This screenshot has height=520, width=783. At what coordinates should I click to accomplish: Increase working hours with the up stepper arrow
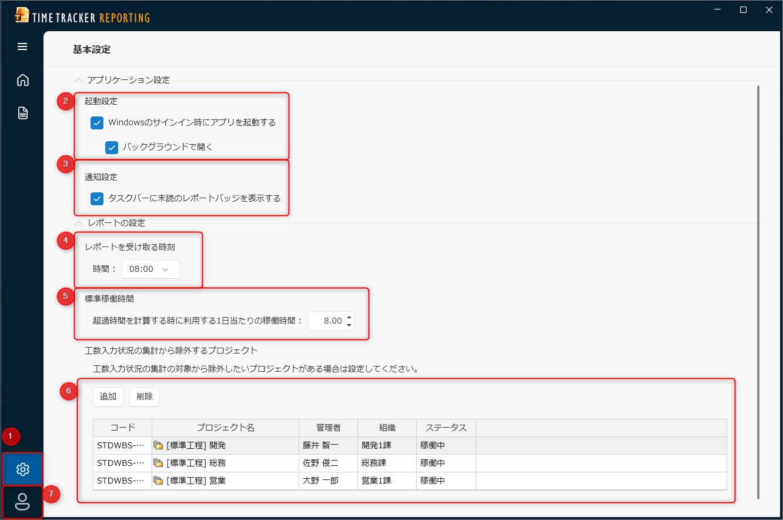click(x=349, y=316)
